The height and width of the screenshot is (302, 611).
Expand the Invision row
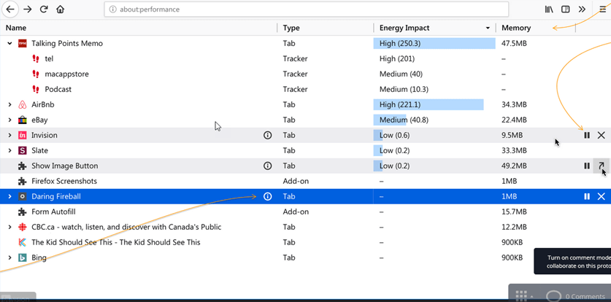(10, 135)
